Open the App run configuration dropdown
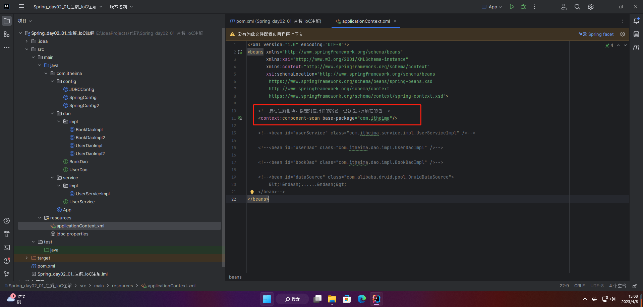This screenshot has width=643, height=307. tap(492, 7)
